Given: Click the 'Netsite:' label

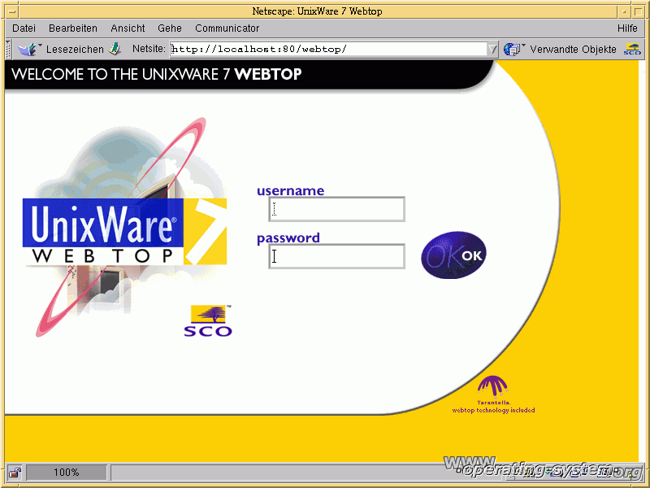Looking at the screenshot, I should point(149,49).
